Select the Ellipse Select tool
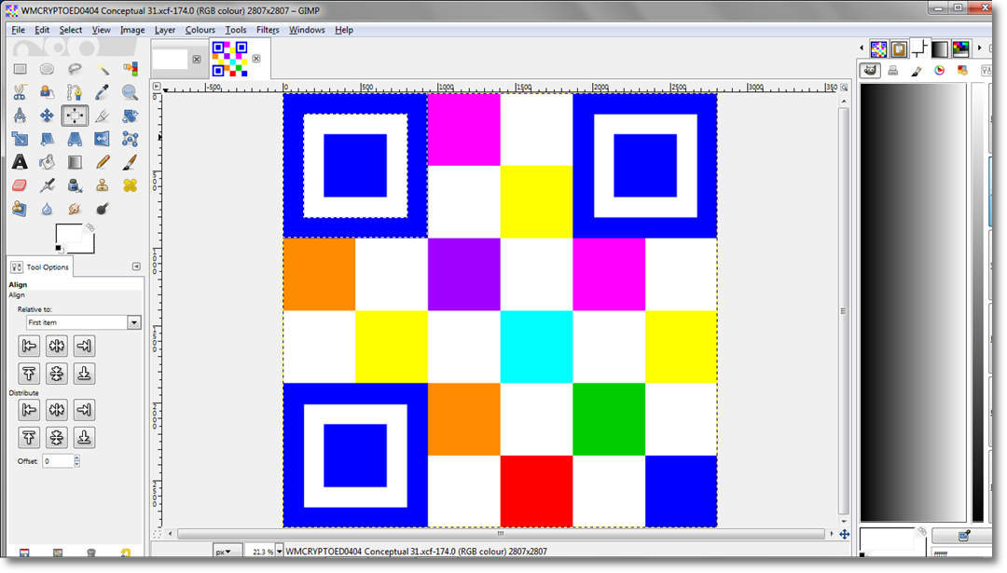The image size is (1007, 573). click(x=47, y=69)
